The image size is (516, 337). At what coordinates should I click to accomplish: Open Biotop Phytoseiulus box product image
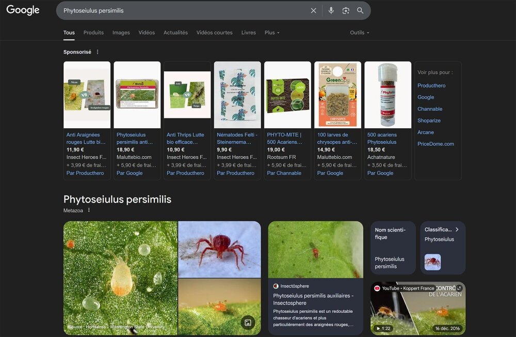137,95
